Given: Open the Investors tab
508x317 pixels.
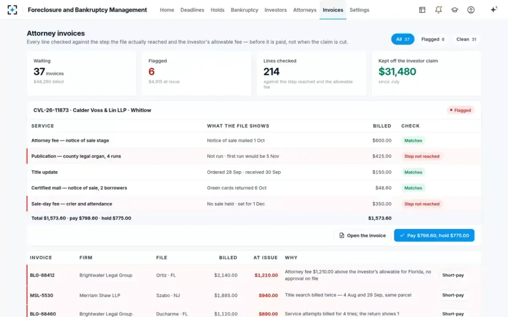Looking at the screenshot, I should (x=276, y=10).
